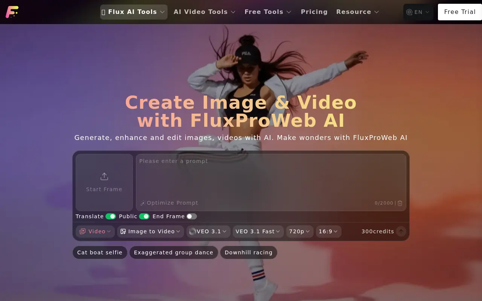482x301 pixels.
Task: Click the submit arrow button beside credits
Action: [x=401, y=231]
